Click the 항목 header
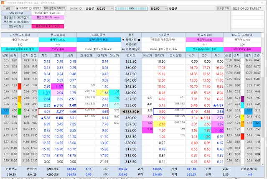The height and width of the screenshot is (179, 267). pyautogui.click(x=131, y=35)
